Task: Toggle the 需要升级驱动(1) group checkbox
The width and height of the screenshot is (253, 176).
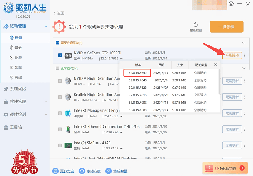Action: 57,43
